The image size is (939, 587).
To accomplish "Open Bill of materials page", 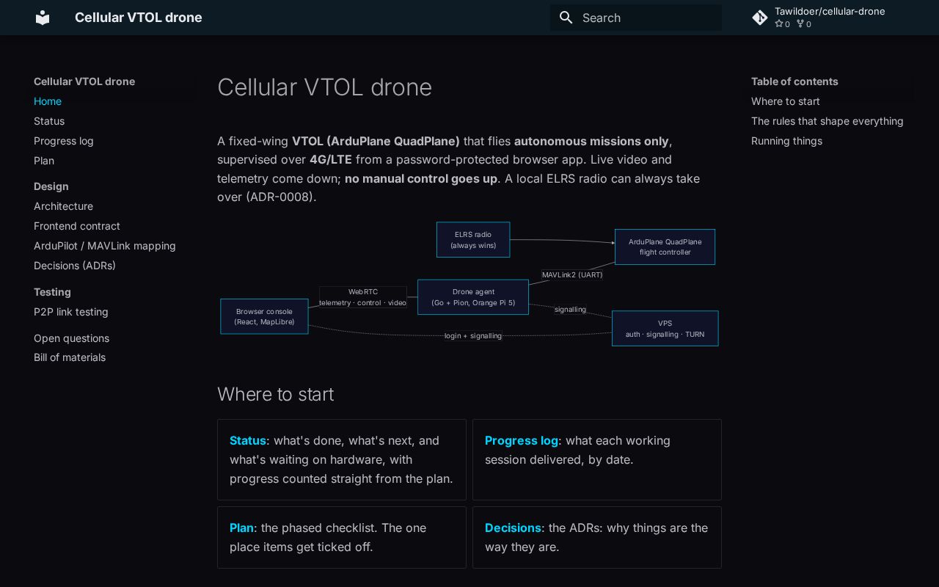I will click(70, 357).
